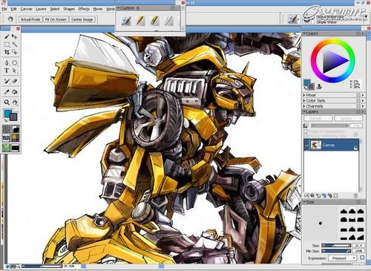Open Dynamic Plugins at bottom of Layers panel
This screenshot has height=271, width=371.
[x=312, y=195]
